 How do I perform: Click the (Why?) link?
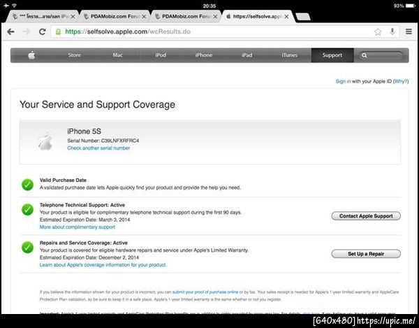pos(401,81)
